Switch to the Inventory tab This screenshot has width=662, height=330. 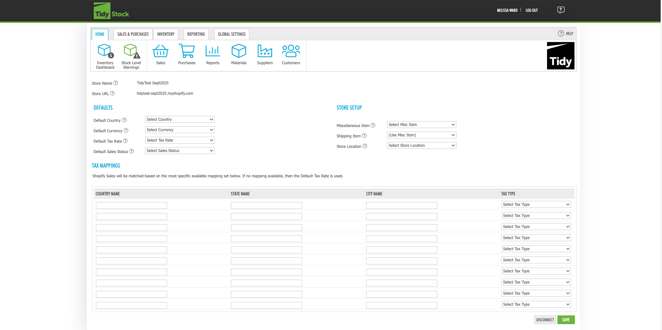click(x=166, y=34)
